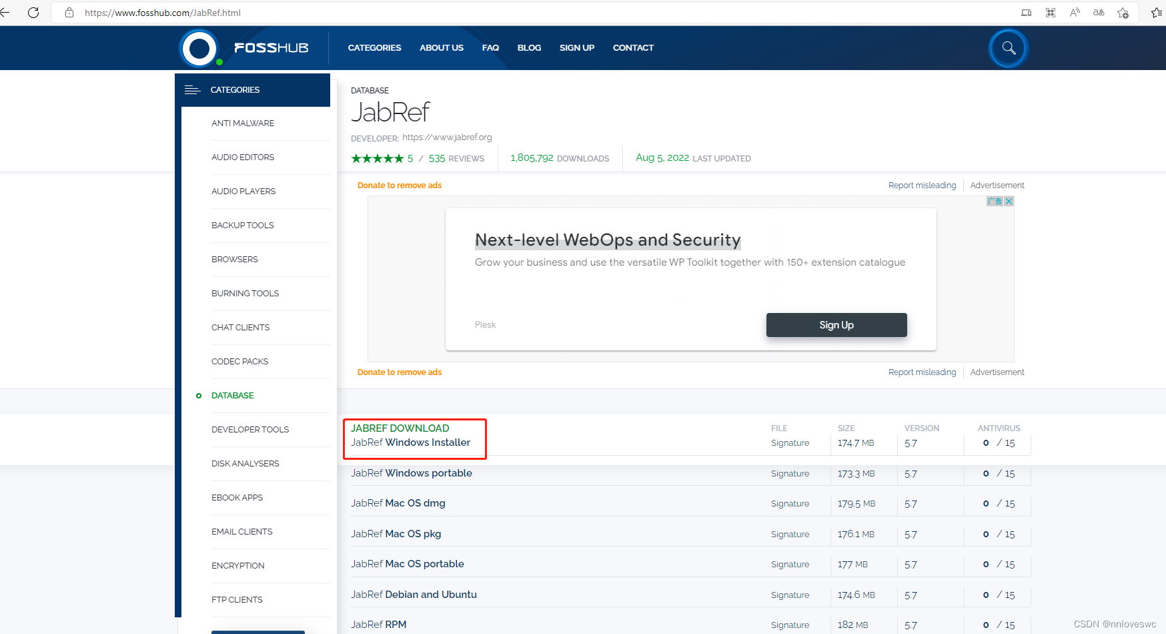Open Signature for Windows portable row
Screen dimensions: 1166x634
pyautogui.click(x=790, y=474)
